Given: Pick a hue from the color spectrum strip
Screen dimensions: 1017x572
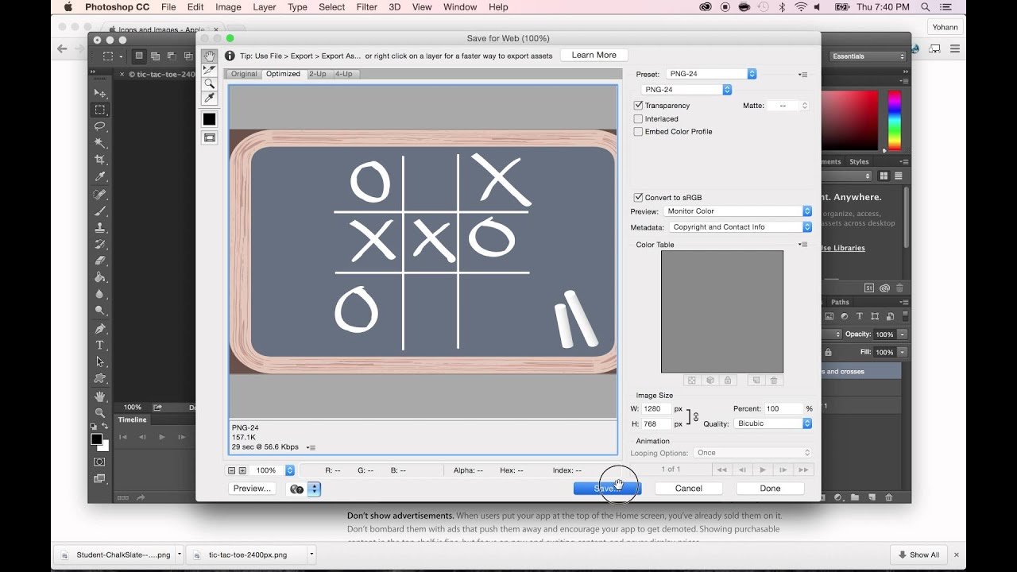Looking at the screenshot, I should pos(894,118).
